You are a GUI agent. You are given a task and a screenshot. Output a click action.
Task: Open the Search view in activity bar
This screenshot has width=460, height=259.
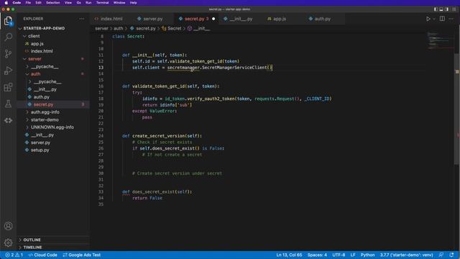click(8, 37)
